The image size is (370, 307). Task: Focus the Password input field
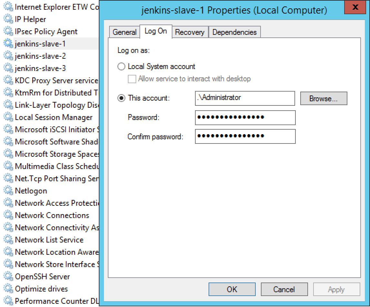245,118
